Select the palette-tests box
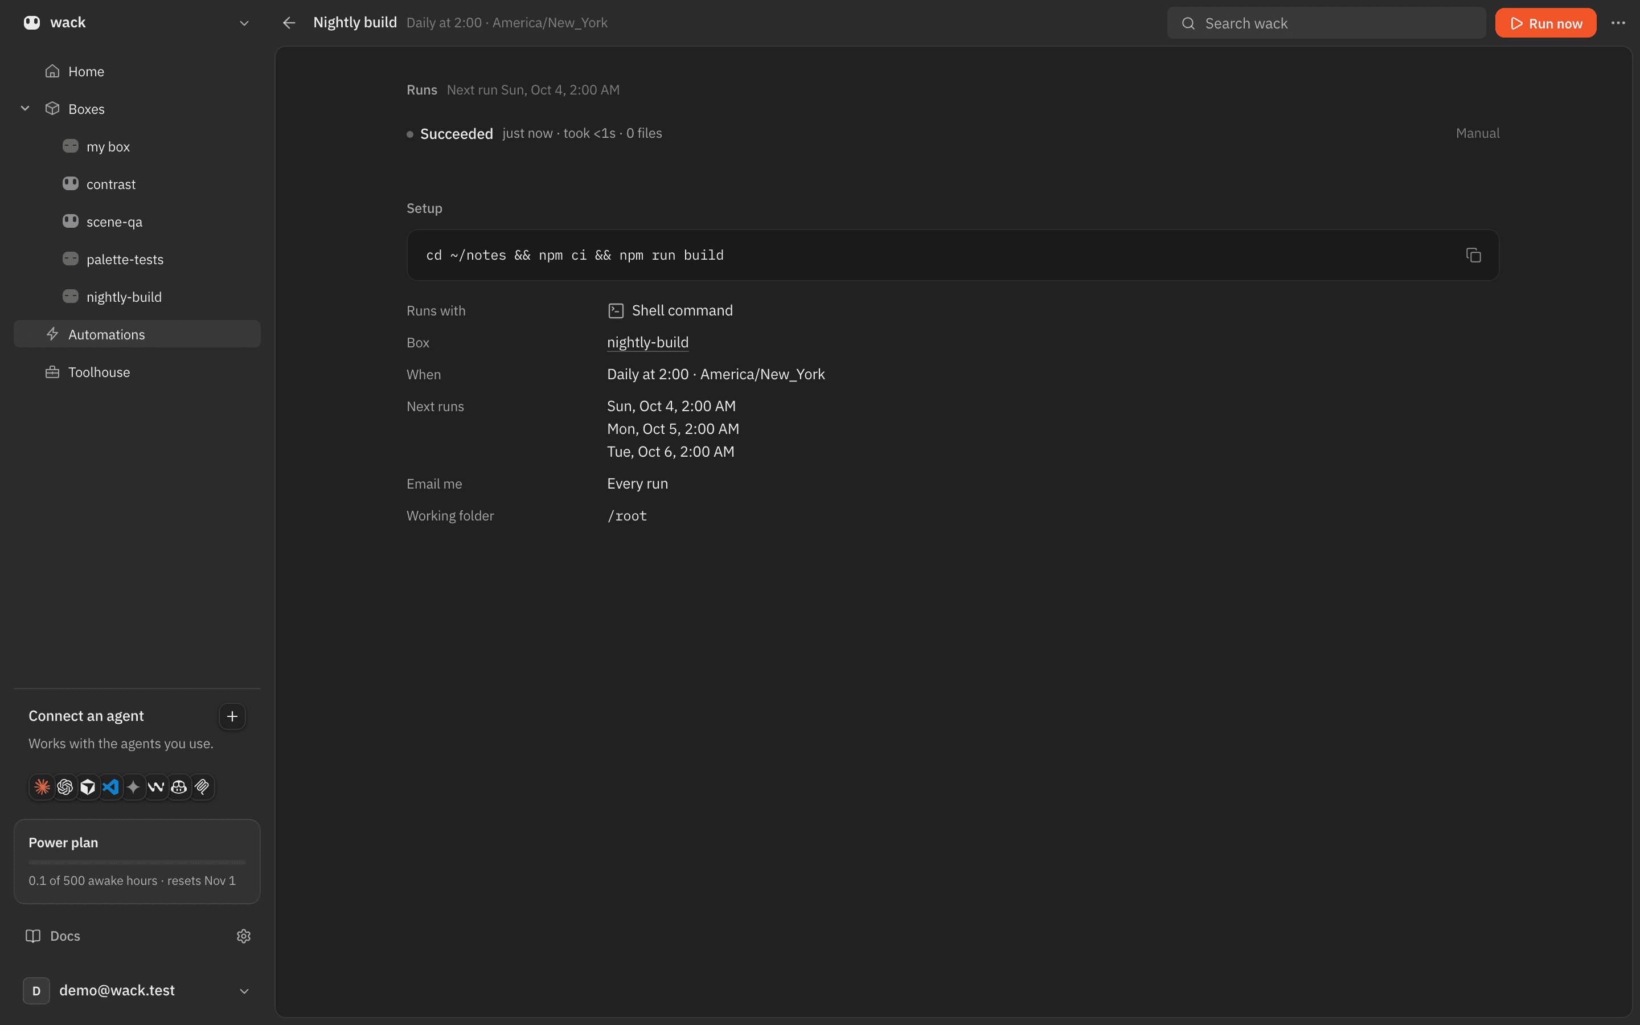 [137, 259]
